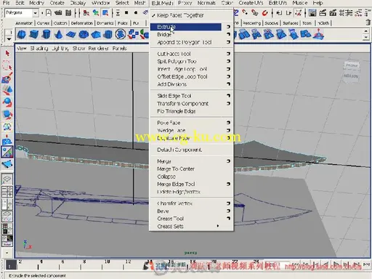Screen dimensions: 372x279
Task: Open the shelf options arrow at left
Action: click(x=9, y=39)
